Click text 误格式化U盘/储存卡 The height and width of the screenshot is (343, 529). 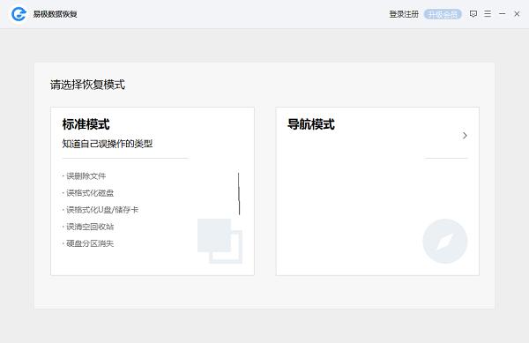[x=102, y=210]
